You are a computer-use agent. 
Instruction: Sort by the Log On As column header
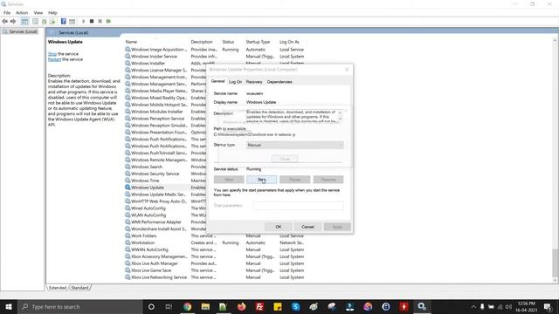point(289,42)
